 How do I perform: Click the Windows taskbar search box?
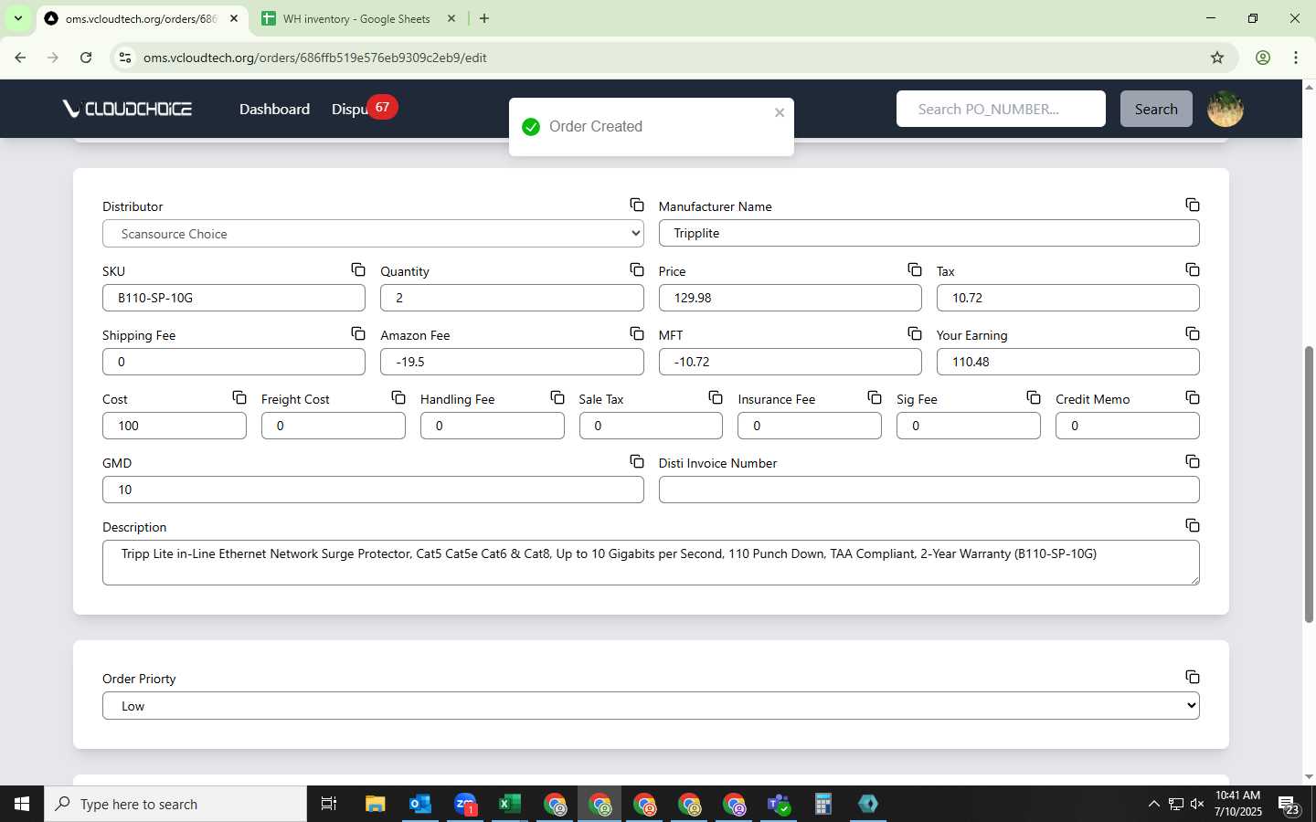point(175,804)
